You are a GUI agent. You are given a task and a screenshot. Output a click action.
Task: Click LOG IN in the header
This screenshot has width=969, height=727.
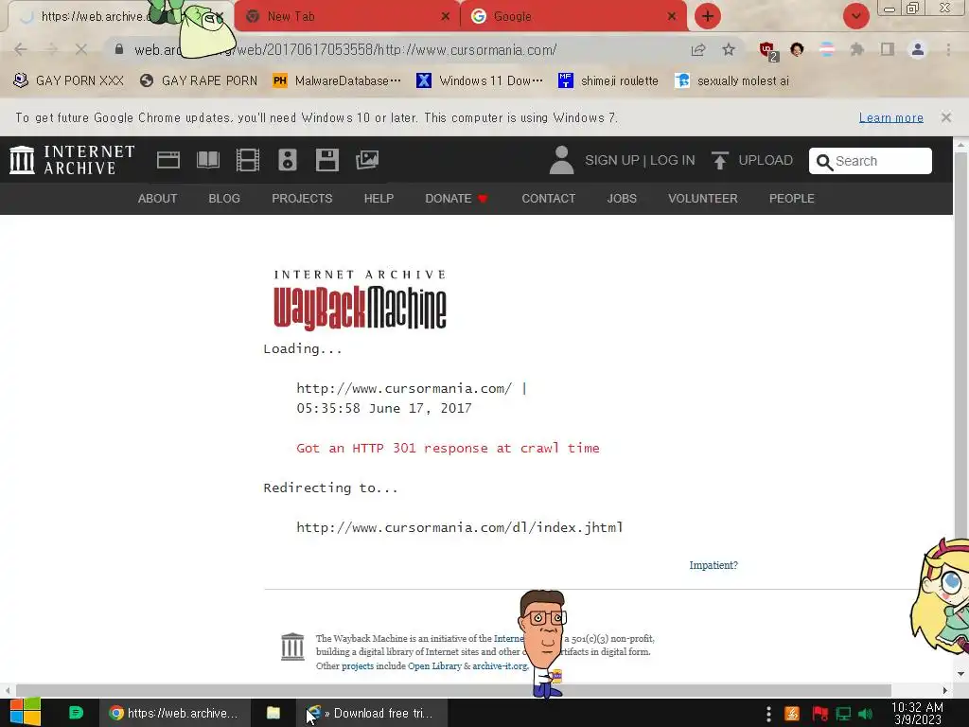(673, 160)
